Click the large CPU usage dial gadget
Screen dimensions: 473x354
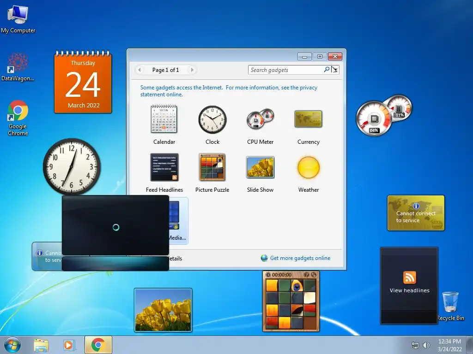[x=374, y=118]
